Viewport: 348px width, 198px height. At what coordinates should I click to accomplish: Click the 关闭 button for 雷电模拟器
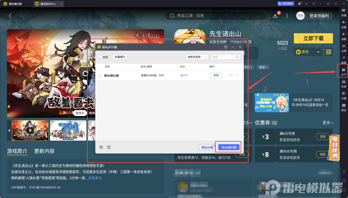coord(216,75)
